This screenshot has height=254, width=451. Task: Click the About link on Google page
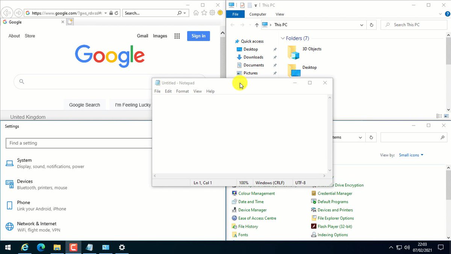[14, 36]
